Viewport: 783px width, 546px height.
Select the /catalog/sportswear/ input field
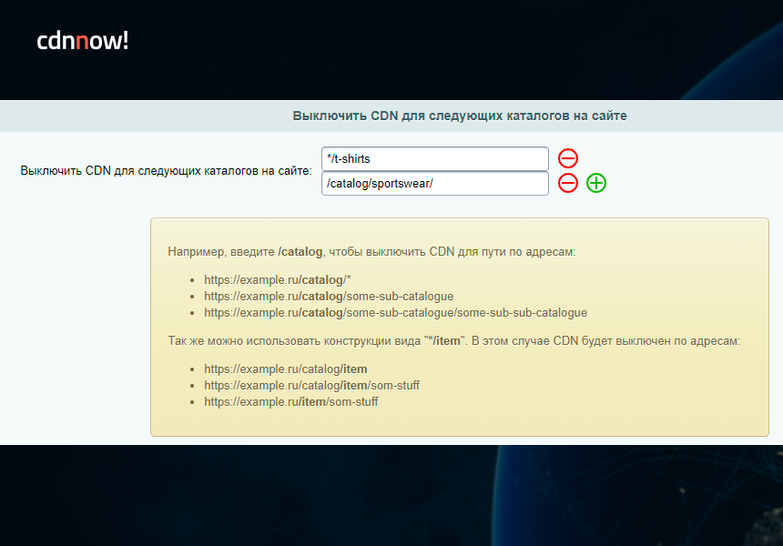click(x=434, y=183)
